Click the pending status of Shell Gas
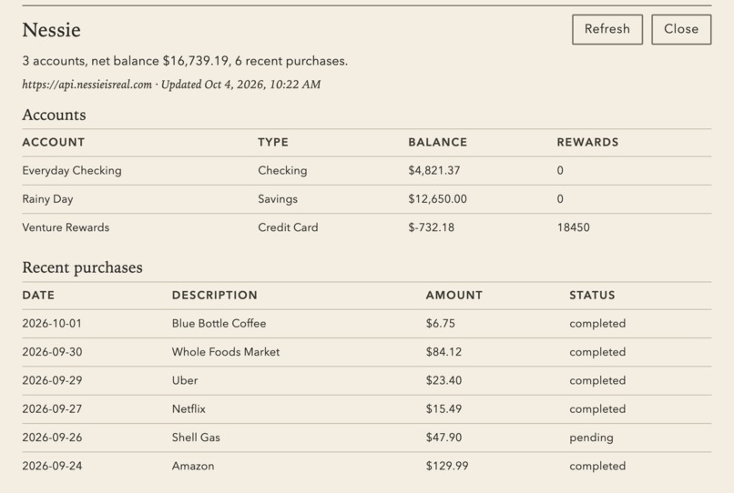This screenshot has width=734, height=493. (x=591, y=438)
